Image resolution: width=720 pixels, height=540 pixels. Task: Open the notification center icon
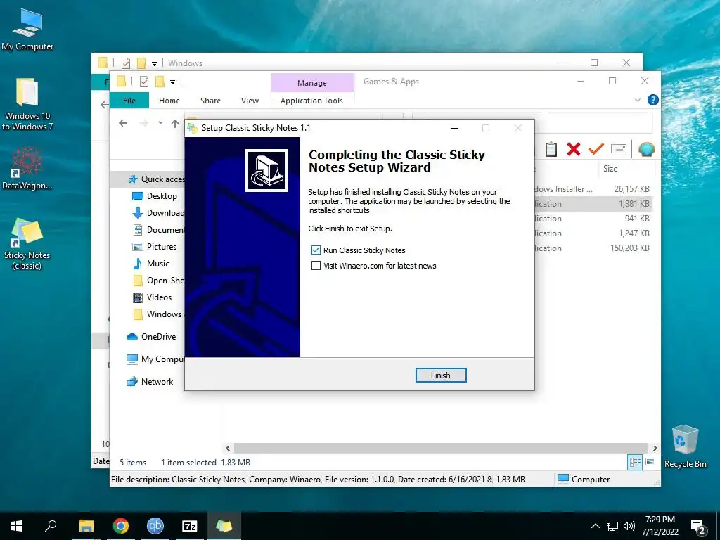[x=698, y=527]
